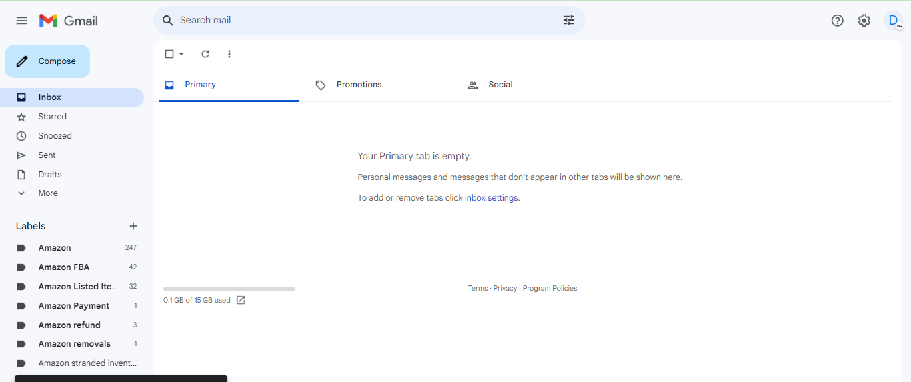The image size is (911, 382).
Task: Tick the select-all checkbox
Action: (x=169, y=54)
